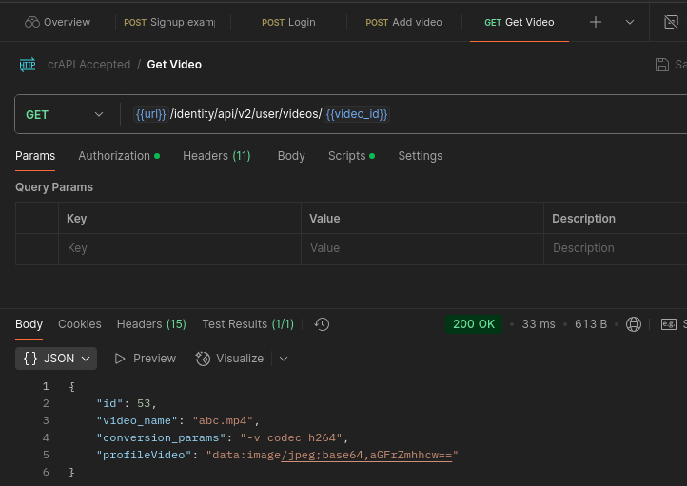Click the {{url}} variable in URL bar
Screen dimensions: 687x486
150,114
